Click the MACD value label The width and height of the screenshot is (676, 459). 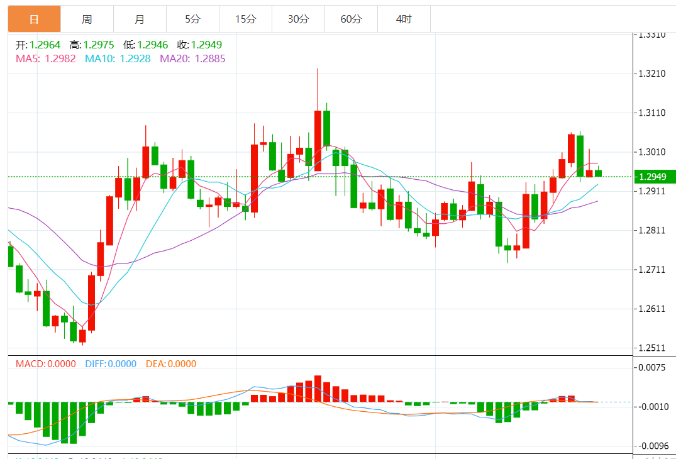pos(46,364)
